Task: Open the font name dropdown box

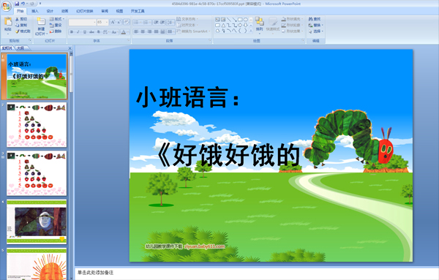Action: click(x=82, y=22)
